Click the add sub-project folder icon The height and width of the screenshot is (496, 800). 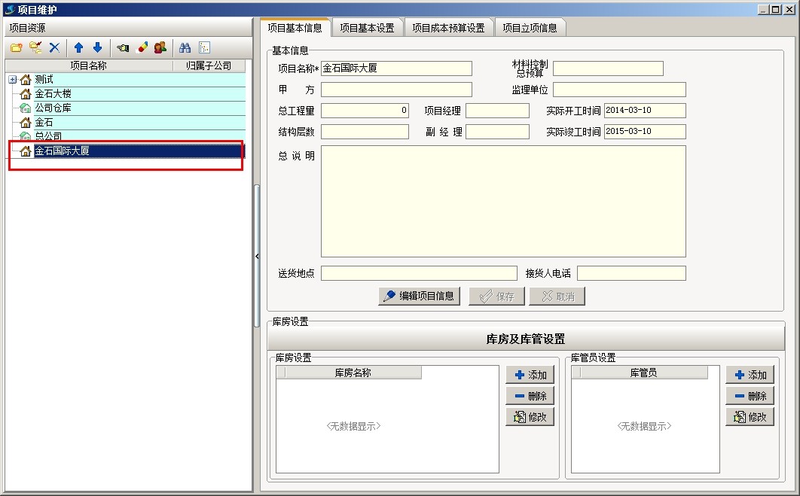pos(35,48)
